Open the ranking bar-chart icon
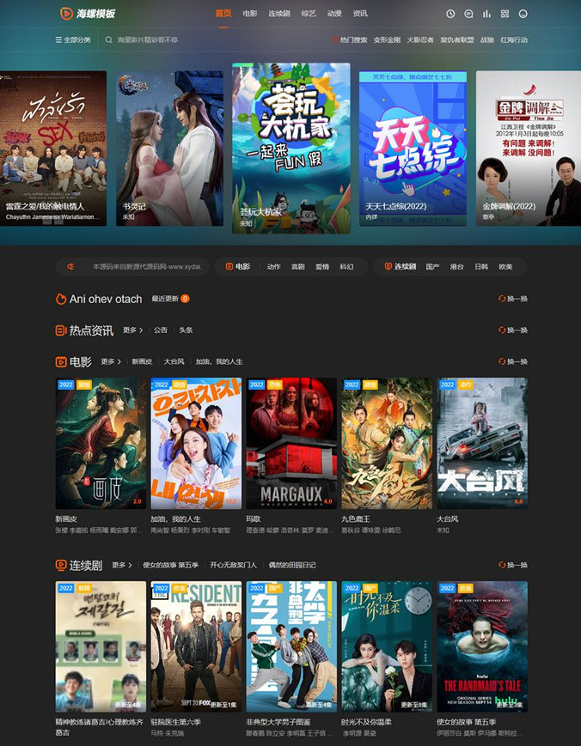This screenshot has width=581, height=746. click(486, 14)
